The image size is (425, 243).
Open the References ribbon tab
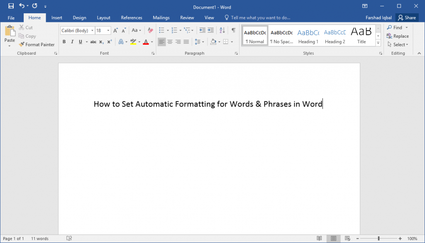pos(132,17)
